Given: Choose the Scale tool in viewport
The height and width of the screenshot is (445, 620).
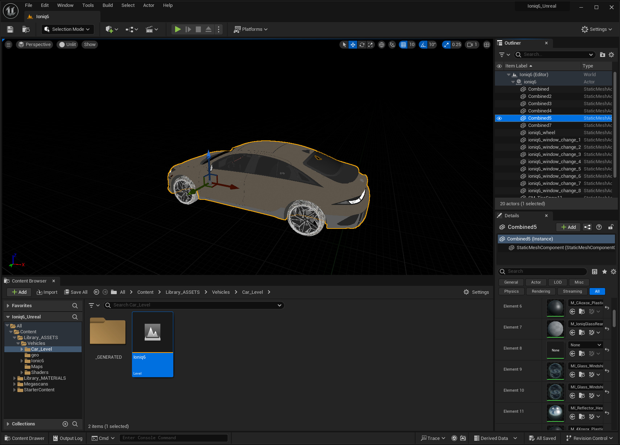Looking at the screenshot, I should click(x=370, y=45).
